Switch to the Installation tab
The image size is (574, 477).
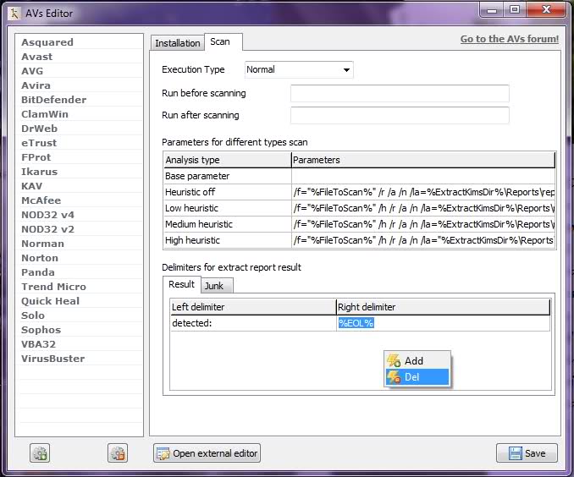point(178,43)
